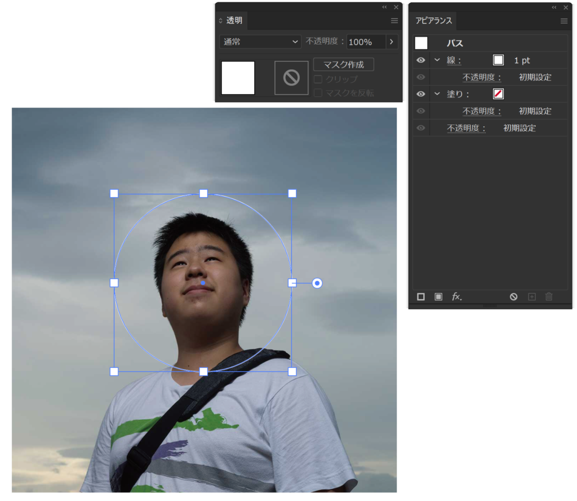577x501 pixels.
Task: Click the trash delete icon in Appearance panel
Action: [549, 296]
